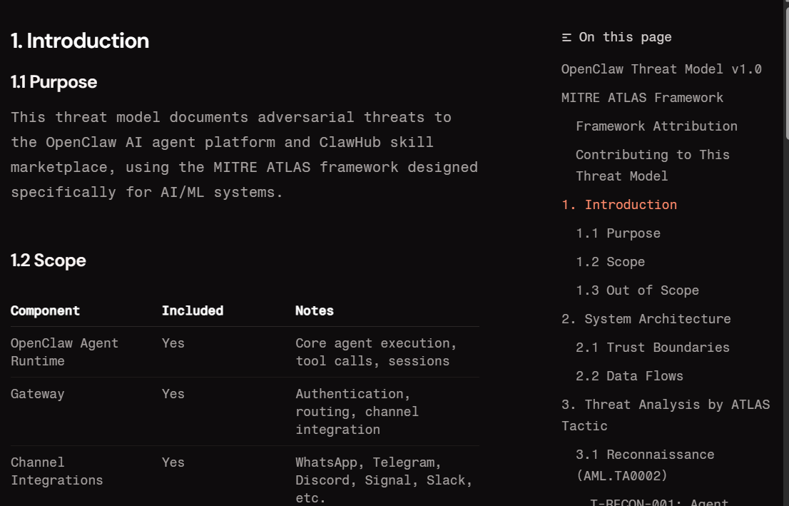This screenshot has height=506, width=789.
Task: Click Yes in Channel Integrations row
Action: click(173, 462)
